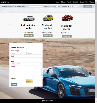97x103 pixels.
Task: Submit the contact form with Trimite
Action: coord(14,84)
